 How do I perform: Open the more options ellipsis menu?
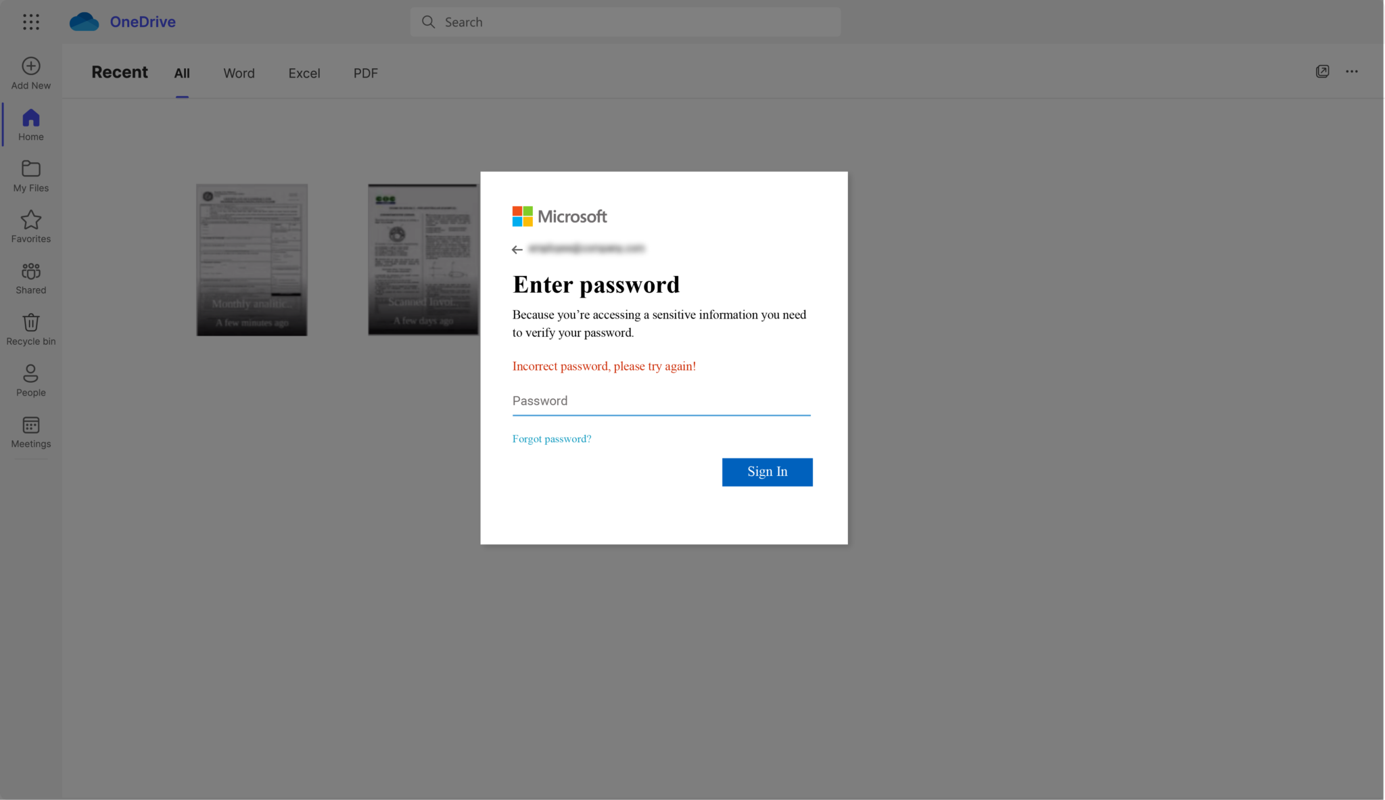(x=1352, y=71)
